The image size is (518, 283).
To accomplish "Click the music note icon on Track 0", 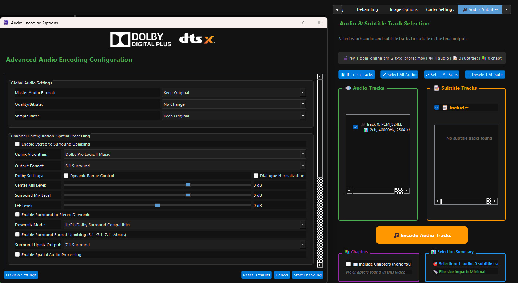I will 363,124.
